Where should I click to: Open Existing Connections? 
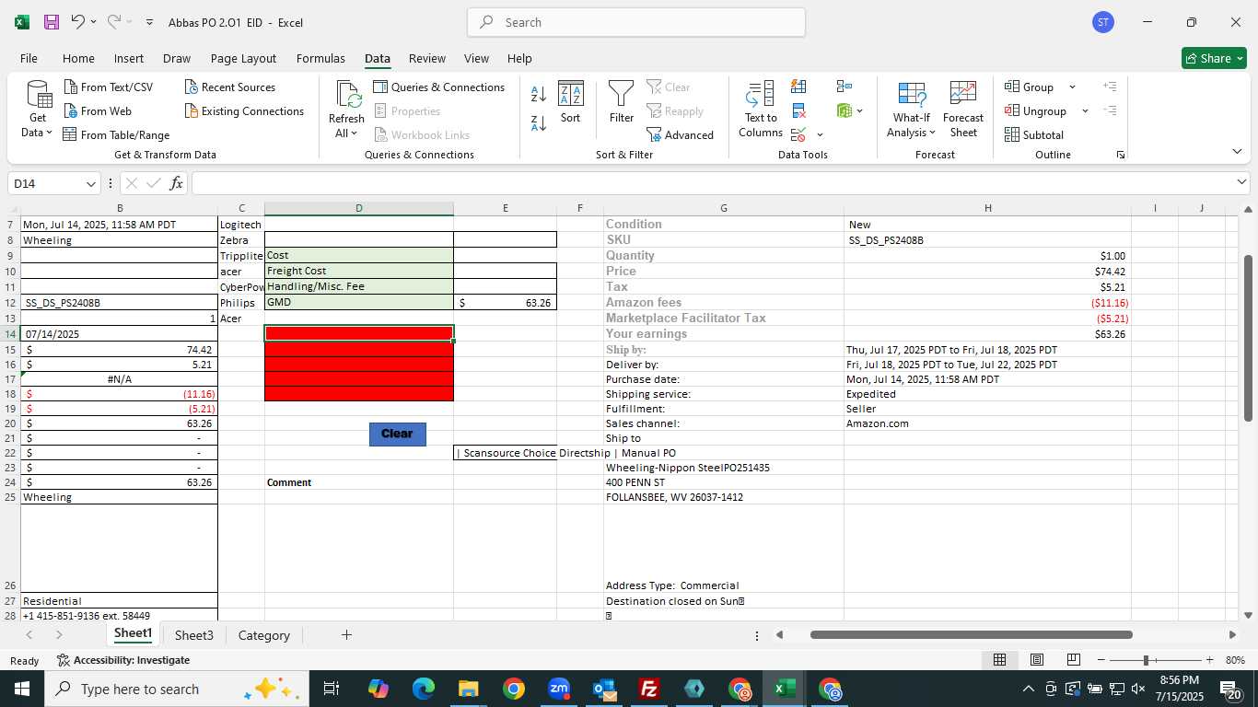pyautogui.click(x=244, y=110)
